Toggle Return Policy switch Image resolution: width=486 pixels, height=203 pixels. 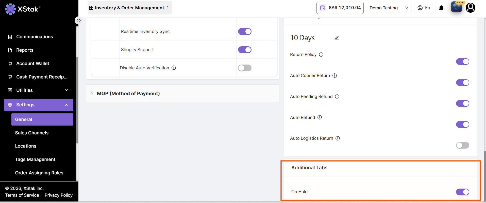(462, 62)
